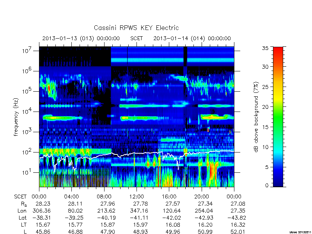Click the colorbar value '0'
Image resolution: width=312 pixels, height=234 pixels.
[x=267, y=186]
